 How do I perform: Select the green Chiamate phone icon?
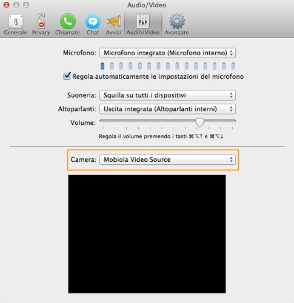point(68,21)
